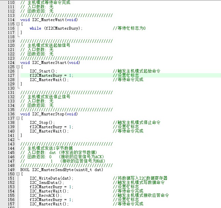Screen dimensions: 221x208
Task: Click the comment '//等待忙标志为0' on line 116
Action: click(129, 28)
